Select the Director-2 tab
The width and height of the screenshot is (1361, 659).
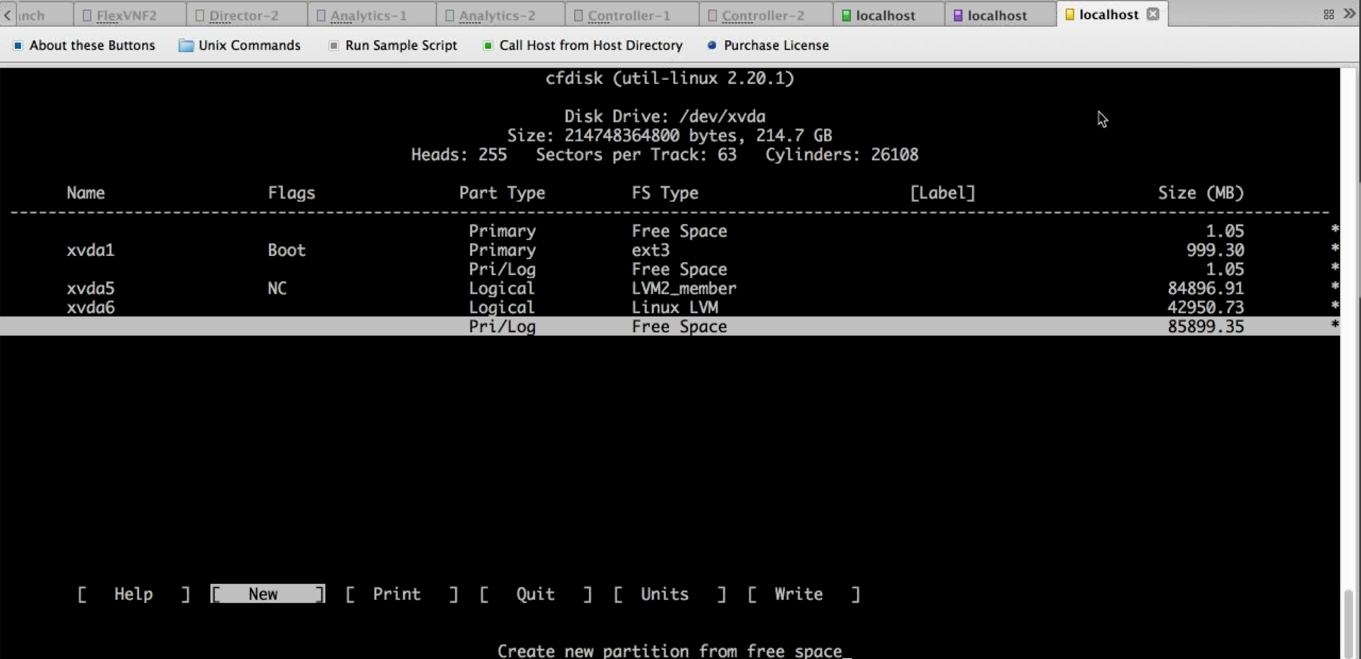click(x=244, y=15)
